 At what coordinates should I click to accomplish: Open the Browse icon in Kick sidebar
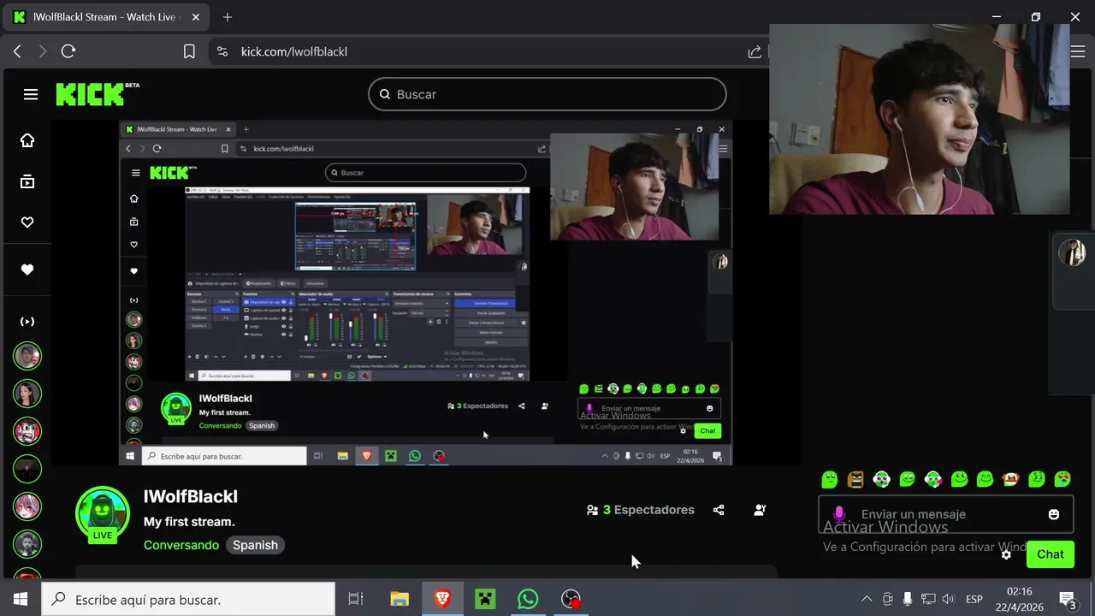(x=27, y=181)
